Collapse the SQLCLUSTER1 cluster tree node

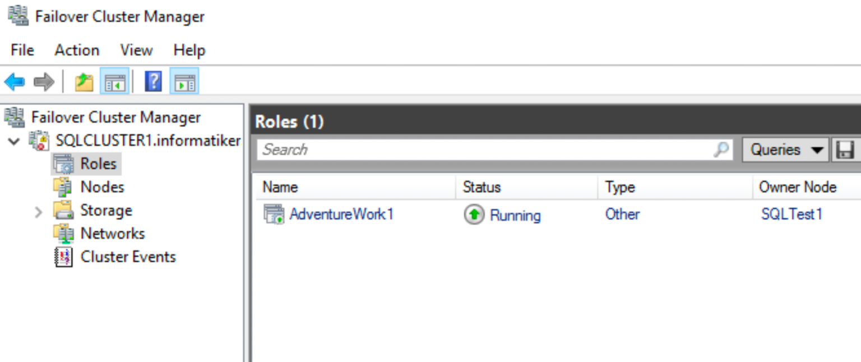14,141
